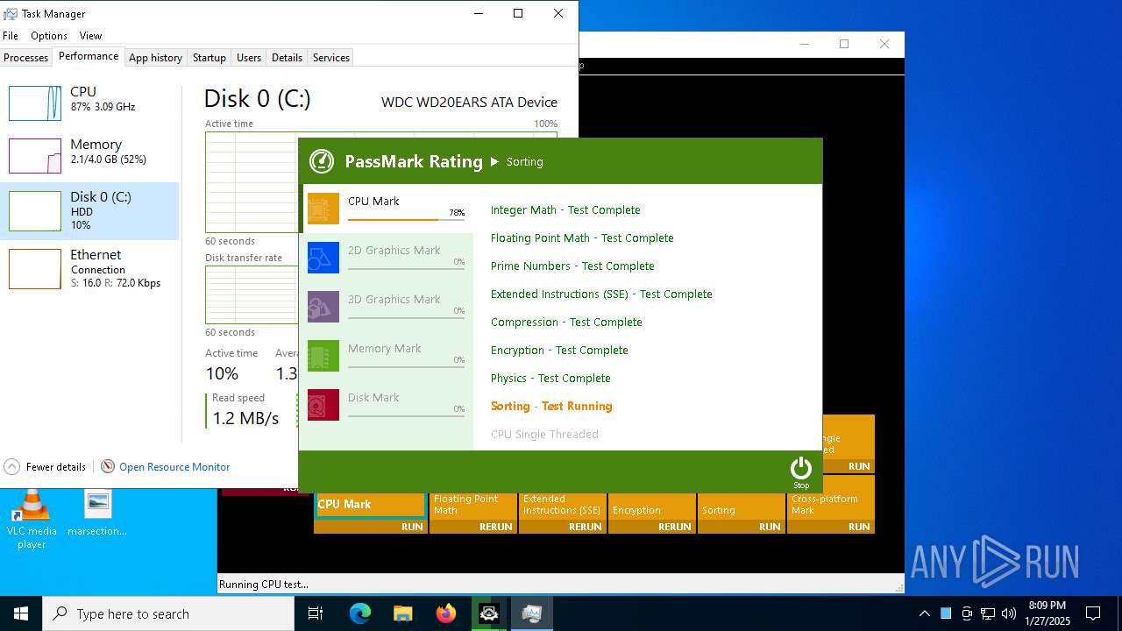Click the Running CPU test status bar

click(560, 585)
